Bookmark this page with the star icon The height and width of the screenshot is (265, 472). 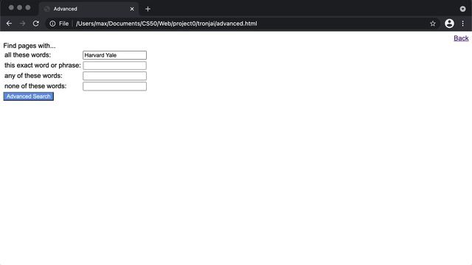[433, 24]
